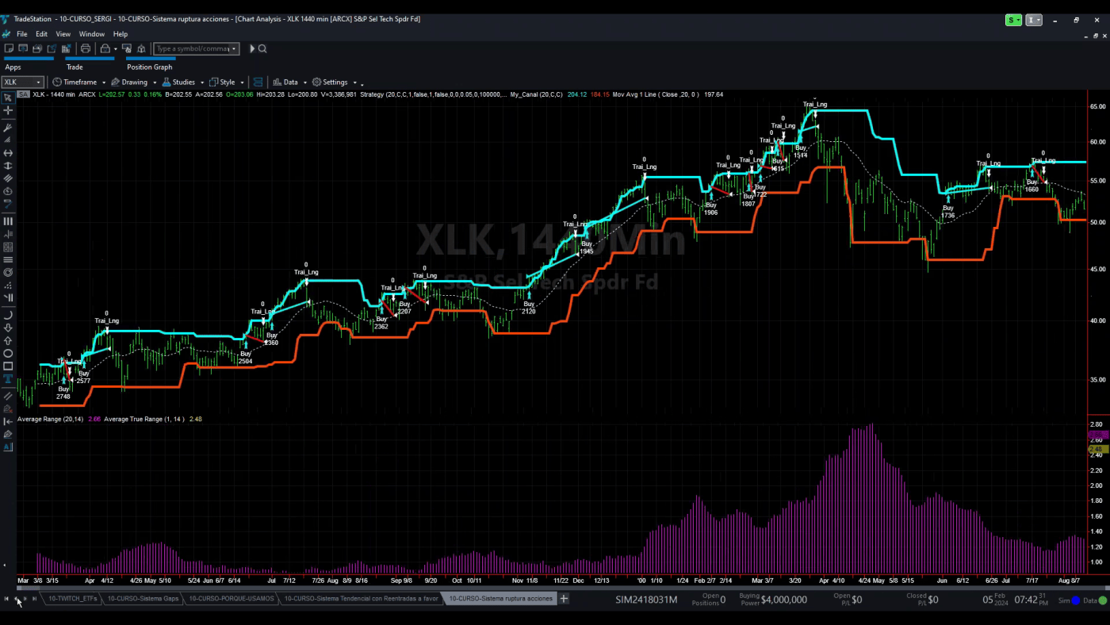Open the Drawing dropdown menu

pos(133,82)
